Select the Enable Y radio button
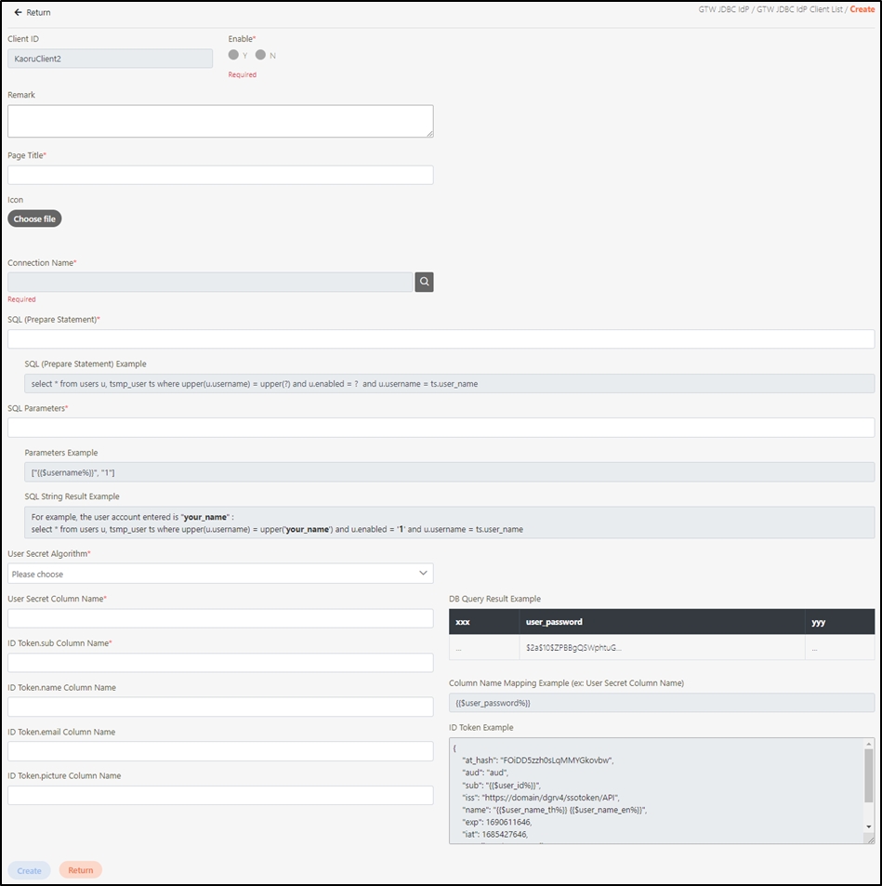The image size is (882, 886). (x=233, y=55)
